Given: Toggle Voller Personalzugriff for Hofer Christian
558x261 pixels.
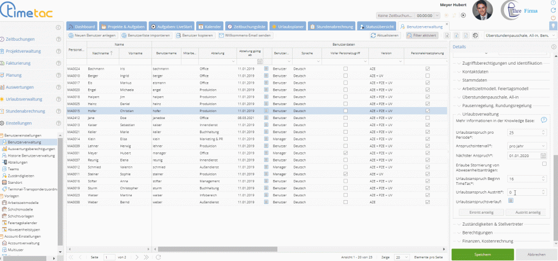Looking at the screenshot, I should click(x=345, y=110).
